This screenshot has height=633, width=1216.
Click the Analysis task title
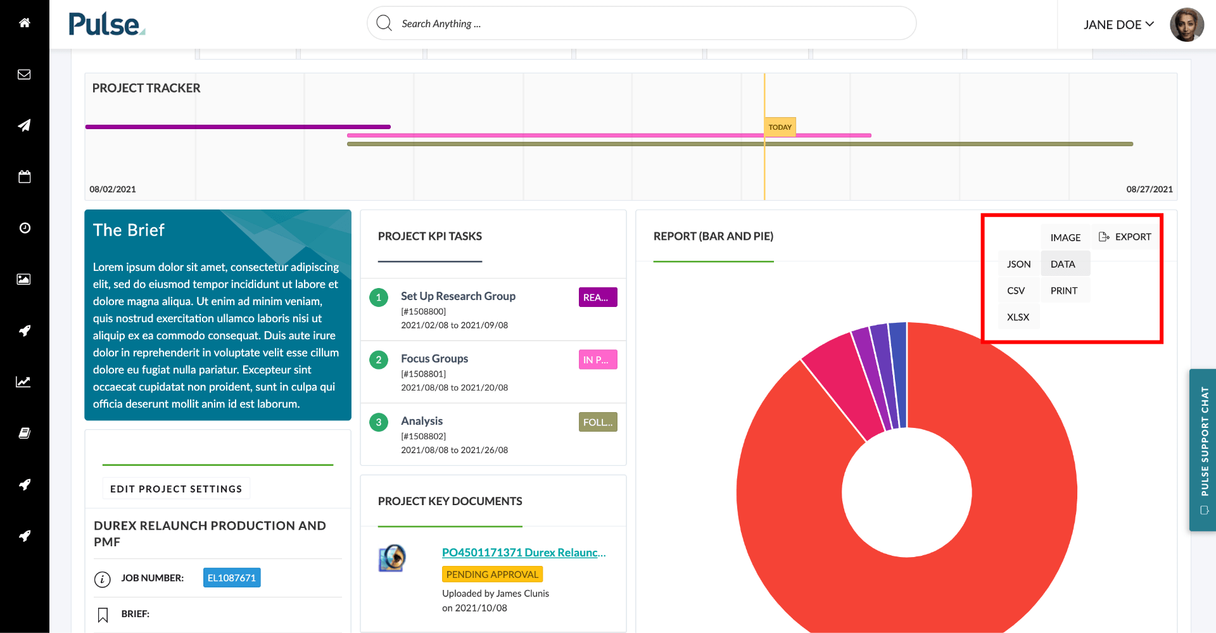pyautogui.click(x=422, y=421)
